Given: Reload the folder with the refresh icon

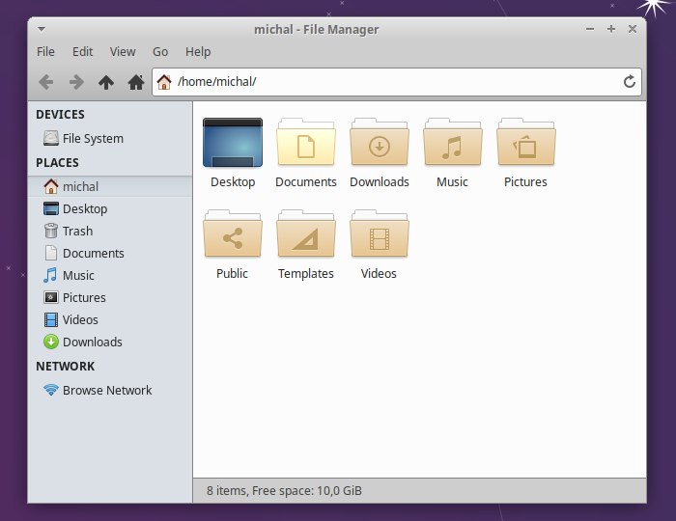Looking at the screenshot, I should click(x=630, y=81).
